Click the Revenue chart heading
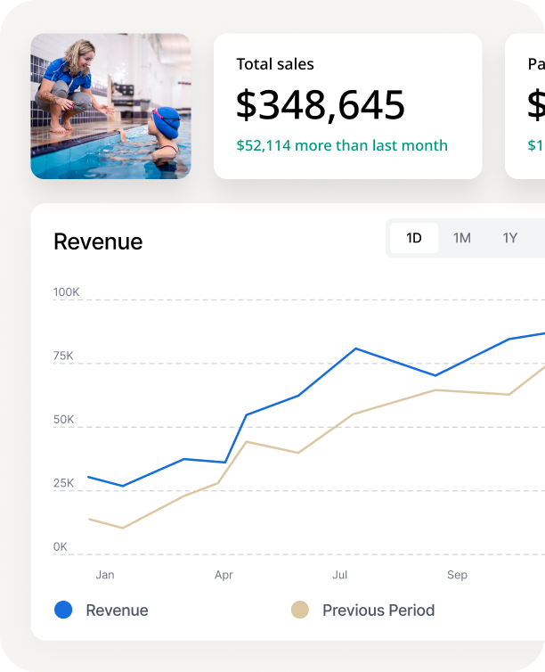 [x=98, y=242]
